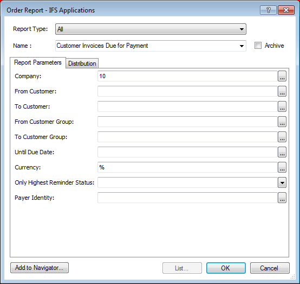This screenshot has height=284, width=300.
Task: Open lookup for To Customer Group
Action: [x=282, y=137]
